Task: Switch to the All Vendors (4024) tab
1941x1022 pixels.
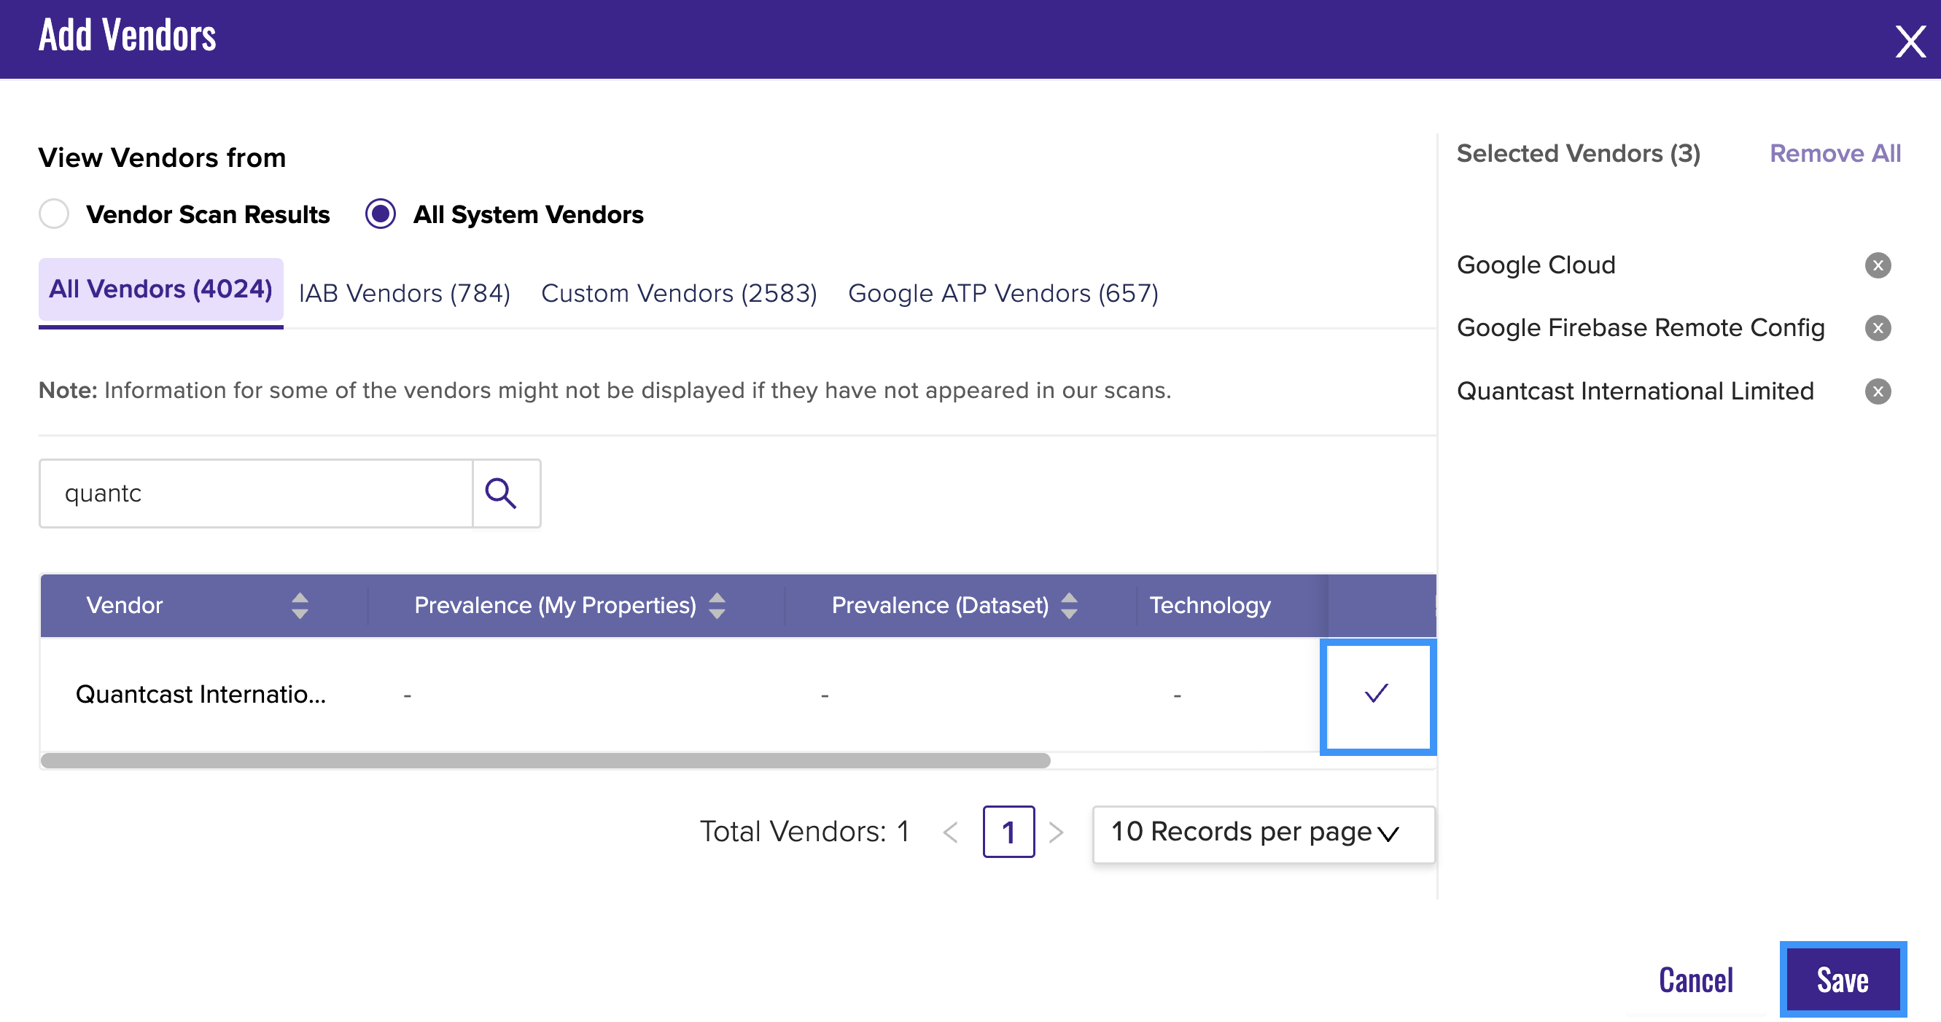Action: [x=160, y=290]
